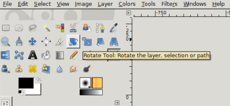Screen dimensions: 230x106
Task: Select the Ellipse Select tool
Action: tap(19, 28)
